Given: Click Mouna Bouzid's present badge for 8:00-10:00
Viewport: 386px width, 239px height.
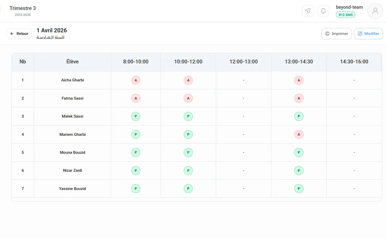Looking at the screenshot, I should (x=136, y=152).
